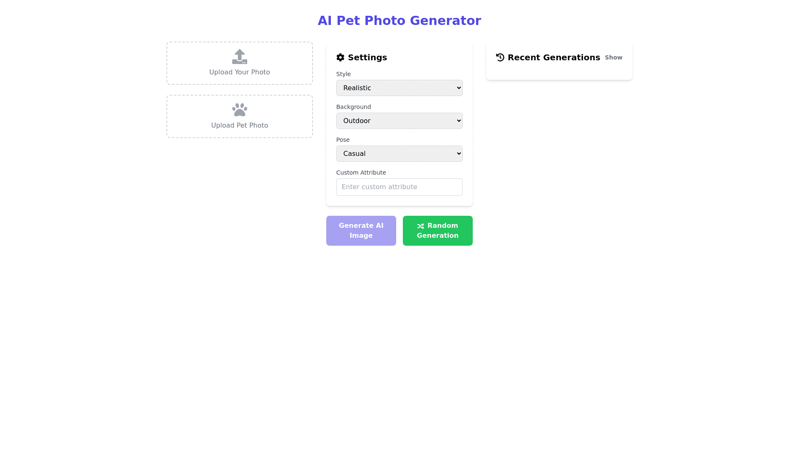Open the Pose dropdown showing Casual

(x=399, y=153)
